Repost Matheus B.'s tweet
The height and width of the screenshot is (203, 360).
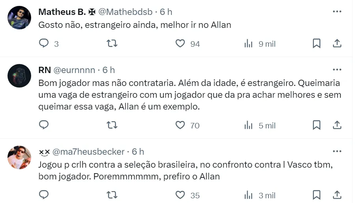pyautogui.click(x=112, y=44)
